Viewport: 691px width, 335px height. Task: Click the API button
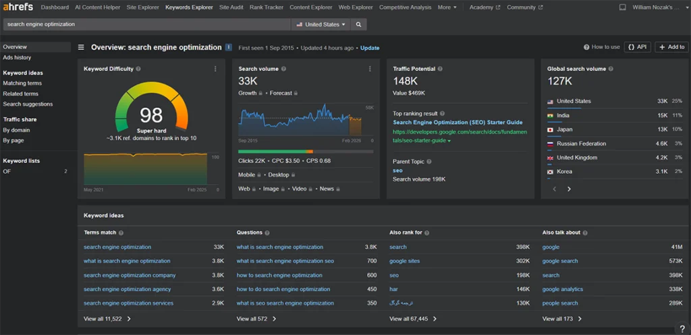(637, 47)
